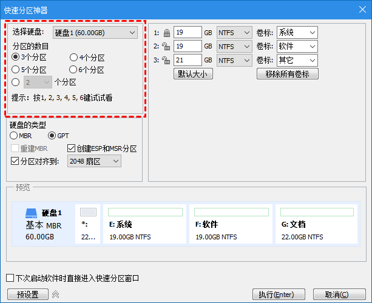Open the 软件 volume label dropdown

[x=297, y=47]
